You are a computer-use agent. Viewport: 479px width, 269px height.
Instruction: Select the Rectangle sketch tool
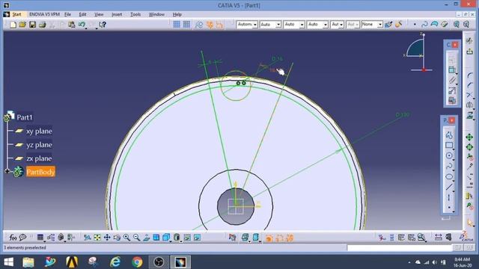[x=449, y=145]
